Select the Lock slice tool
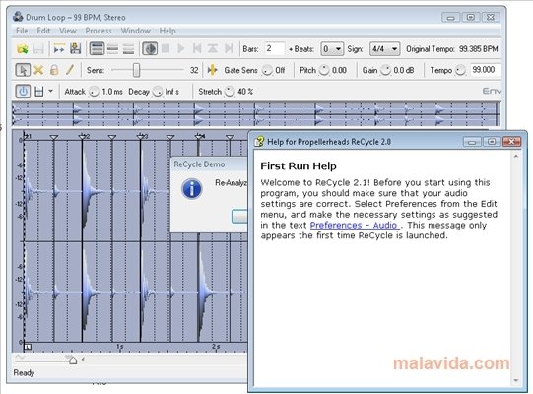533x394 pixels. coord(54,70)
